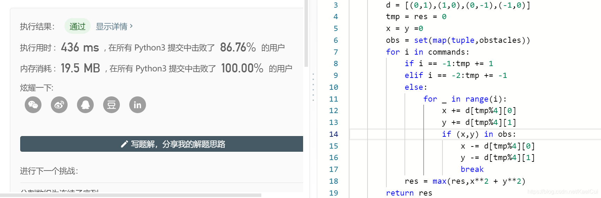
Task: Click the 'return res' line
Action: [409, 193]
